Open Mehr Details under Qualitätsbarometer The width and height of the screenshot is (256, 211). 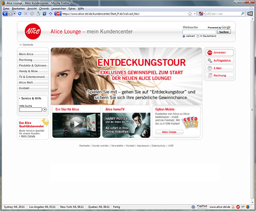28,136
